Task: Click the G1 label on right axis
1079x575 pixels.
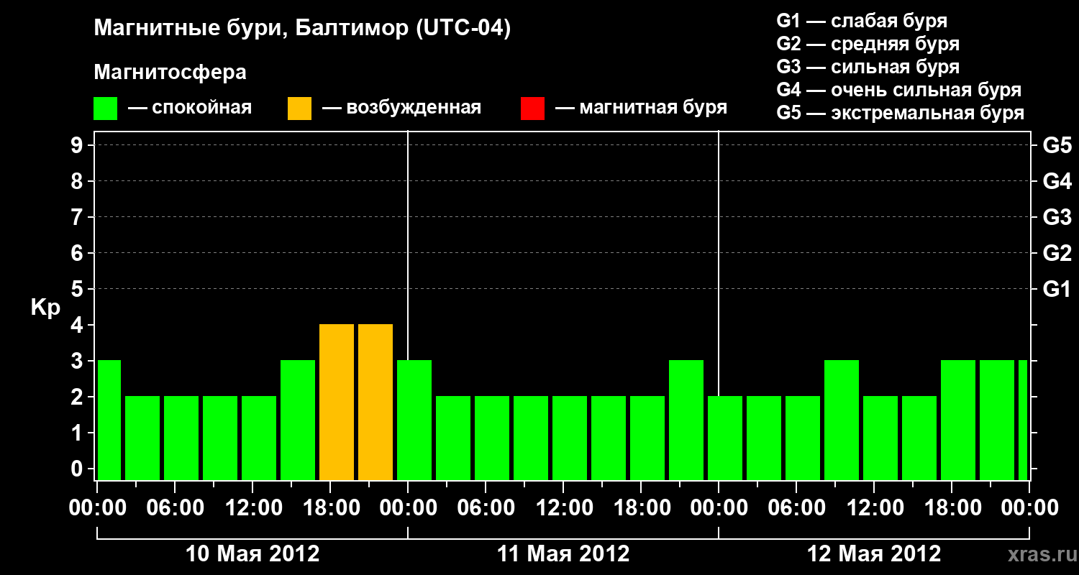Action: (x=1057, y=290)
